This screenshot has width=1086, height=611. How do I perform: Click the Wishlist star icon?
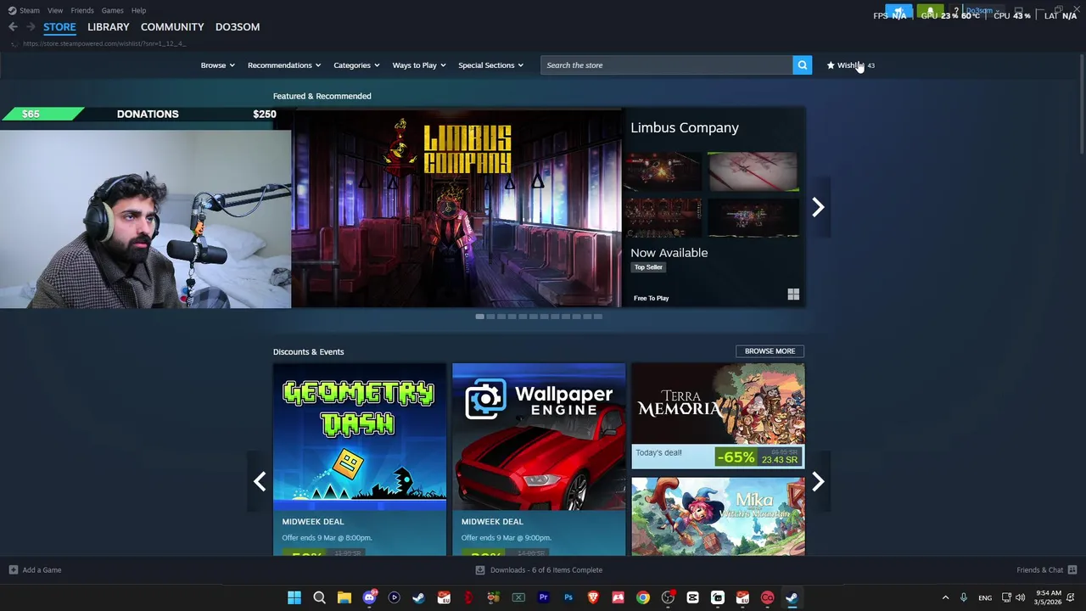tap(831, 65)
